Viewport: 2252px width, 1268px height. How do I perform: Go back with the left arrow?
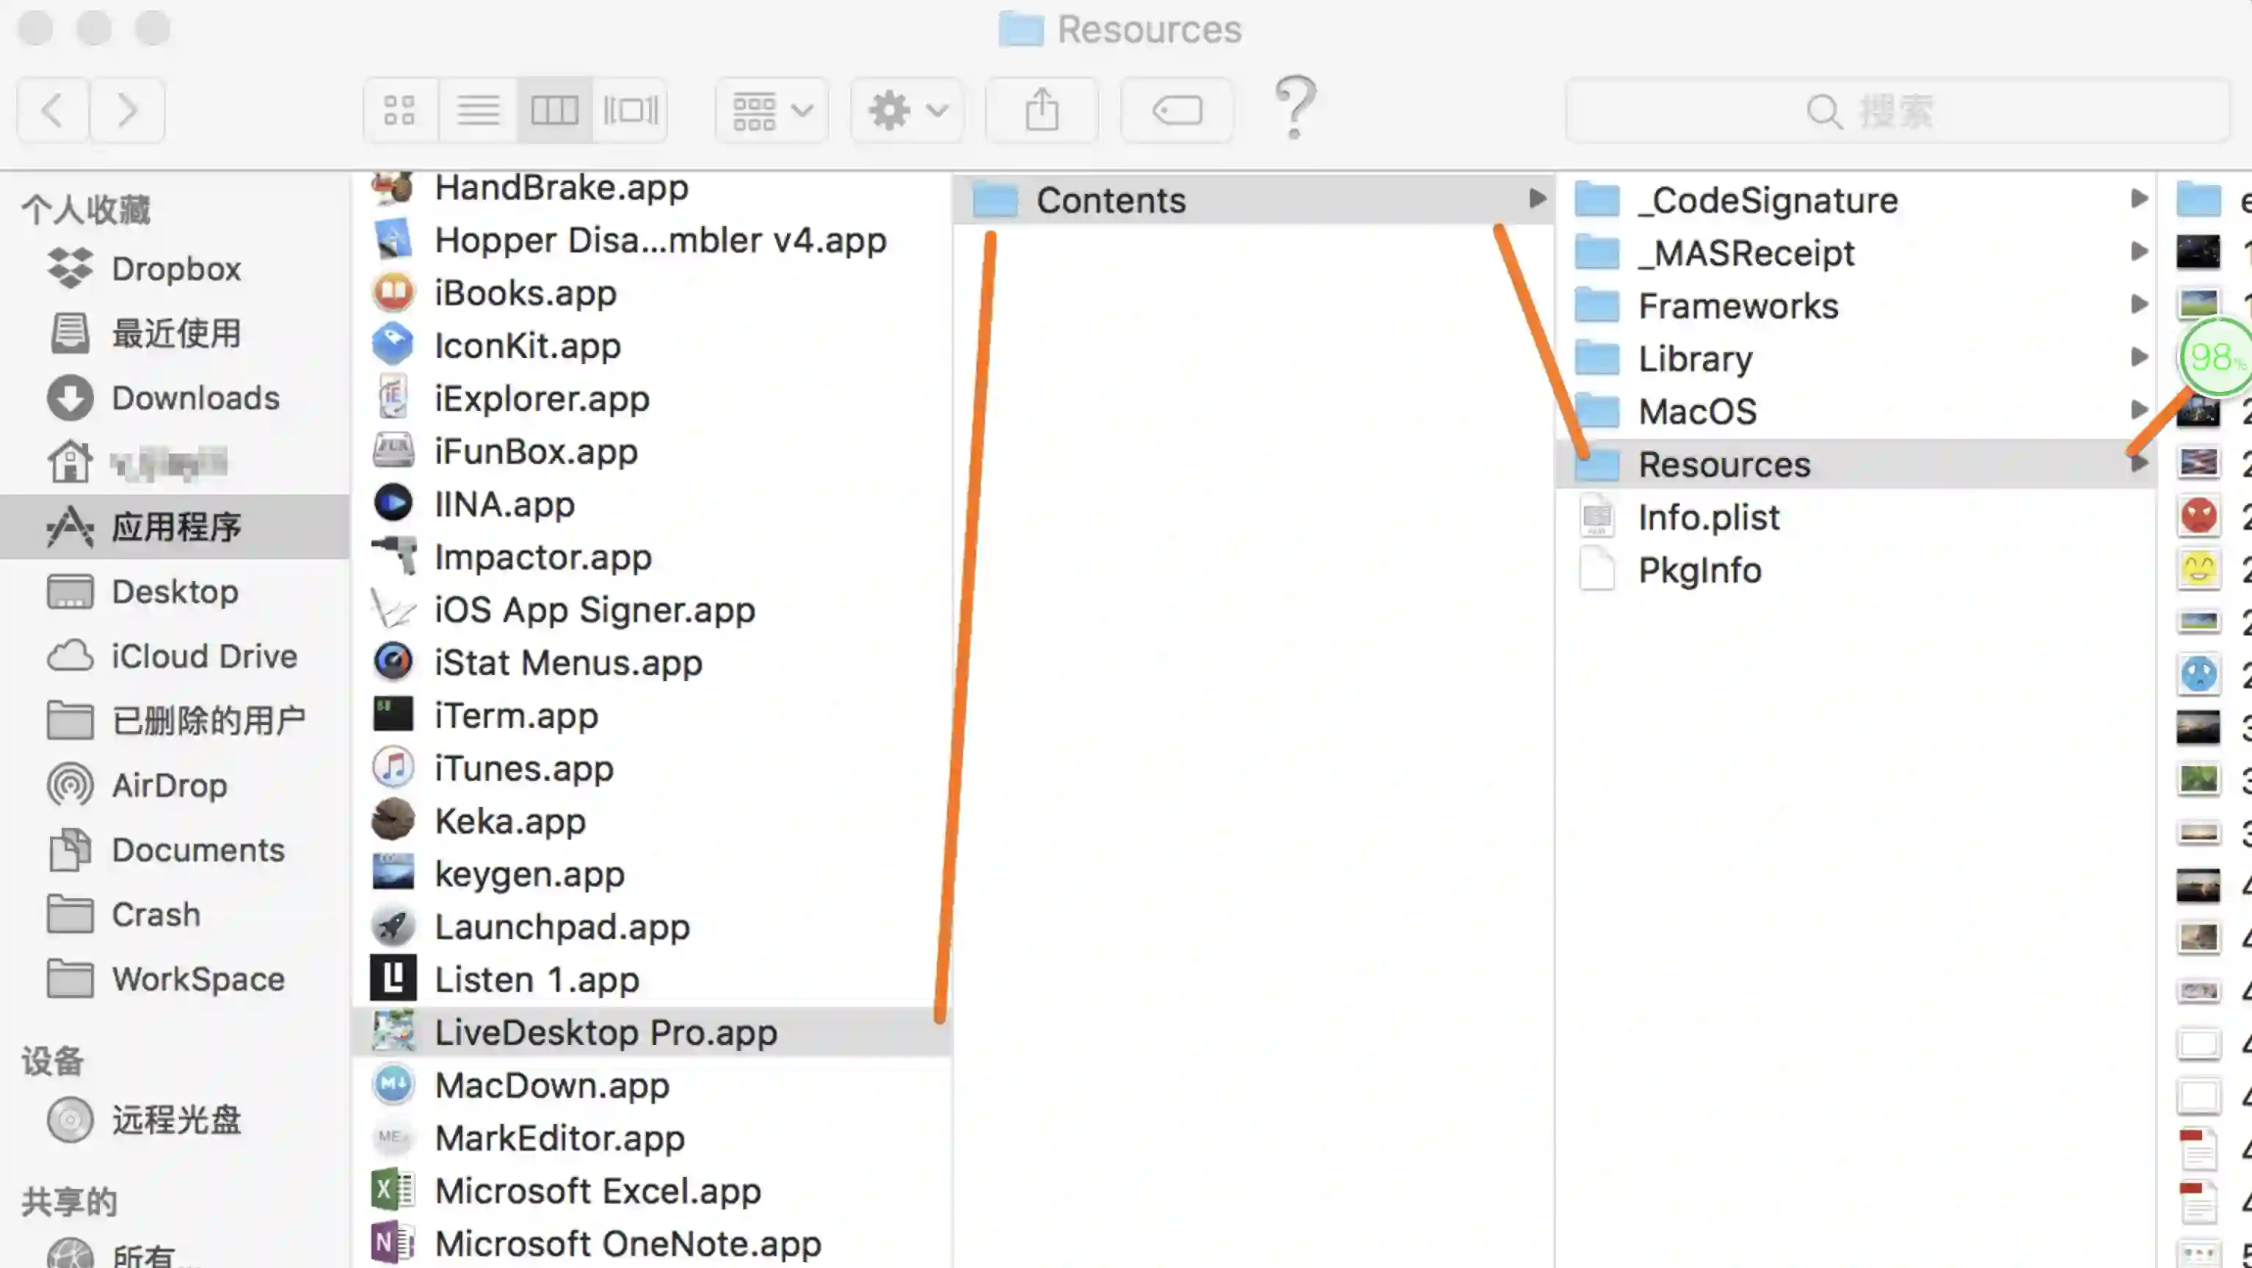(52, 110)
